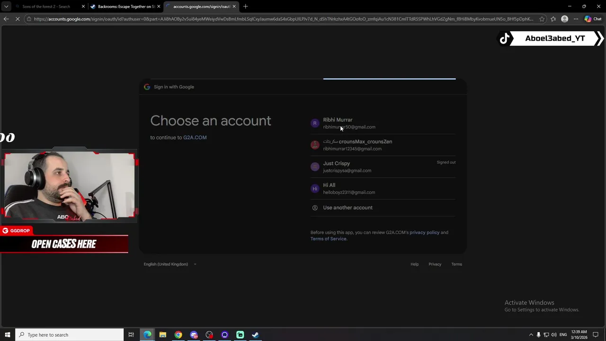Open the G2A.COM link
This screenshot has height=341, width=606.
(x=195, y=137)
